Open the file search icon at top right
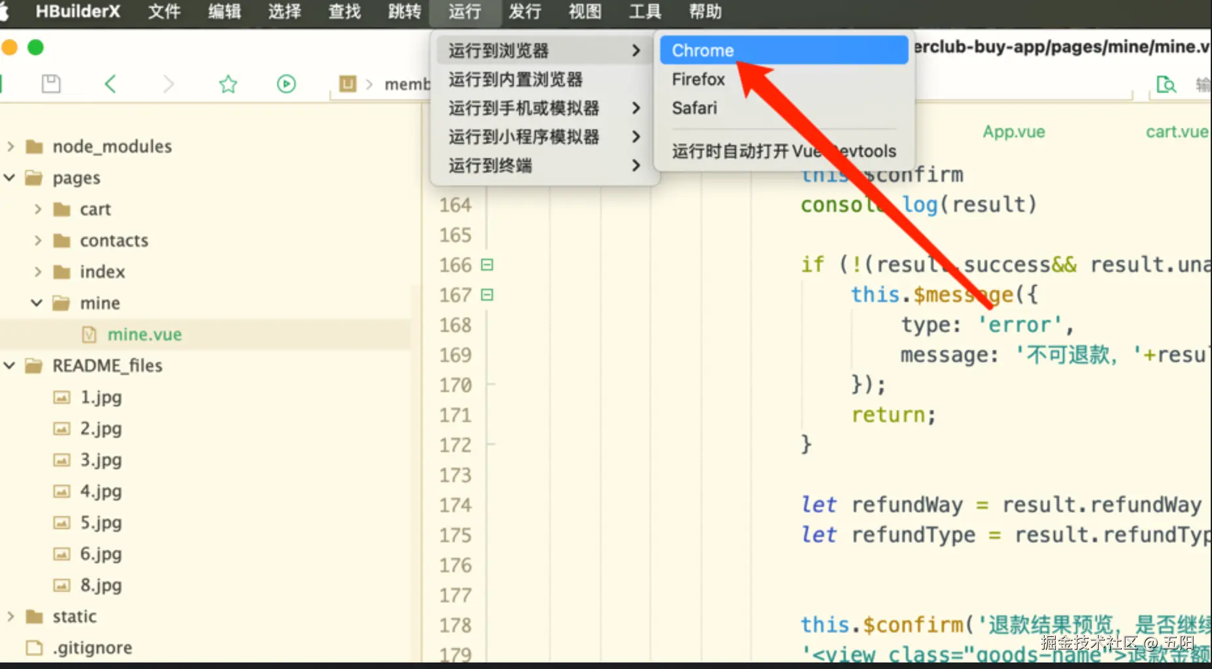The image size is (1212, 669). point(1166,84)
